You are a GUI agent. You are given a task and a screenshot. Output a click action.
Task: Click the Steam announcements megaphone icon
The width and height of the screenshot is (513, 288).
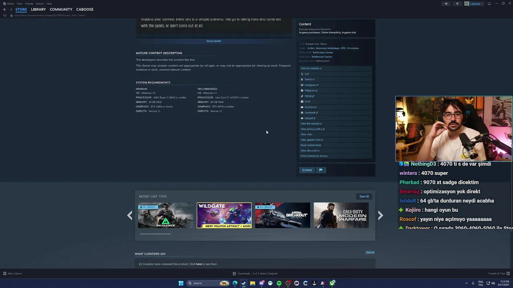tap(446, 4)
